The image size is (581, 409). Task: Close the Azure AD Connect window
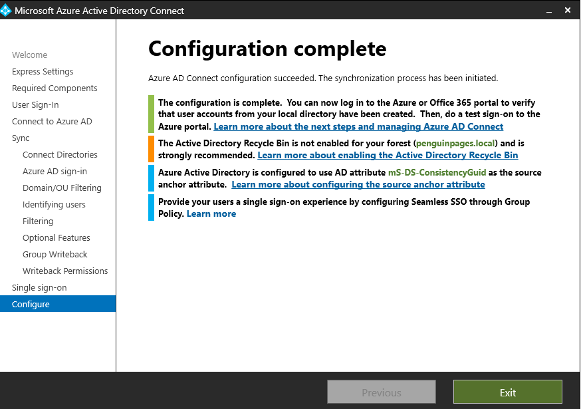point(567,11)
